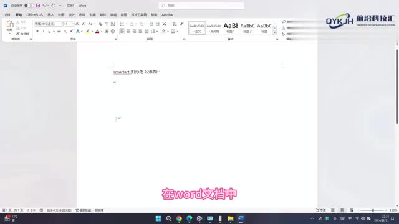Click the Decrease Font Size icon
This screenshot has height=224, width=399.
coord(84,24)
